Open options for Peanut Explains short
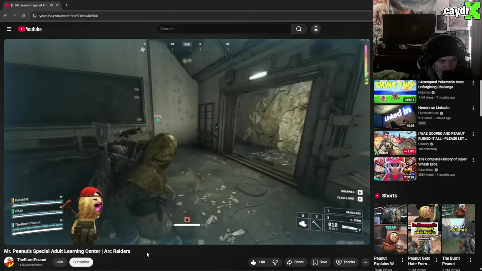Screen dimensions: 482x271 click(x=403, y=260)
